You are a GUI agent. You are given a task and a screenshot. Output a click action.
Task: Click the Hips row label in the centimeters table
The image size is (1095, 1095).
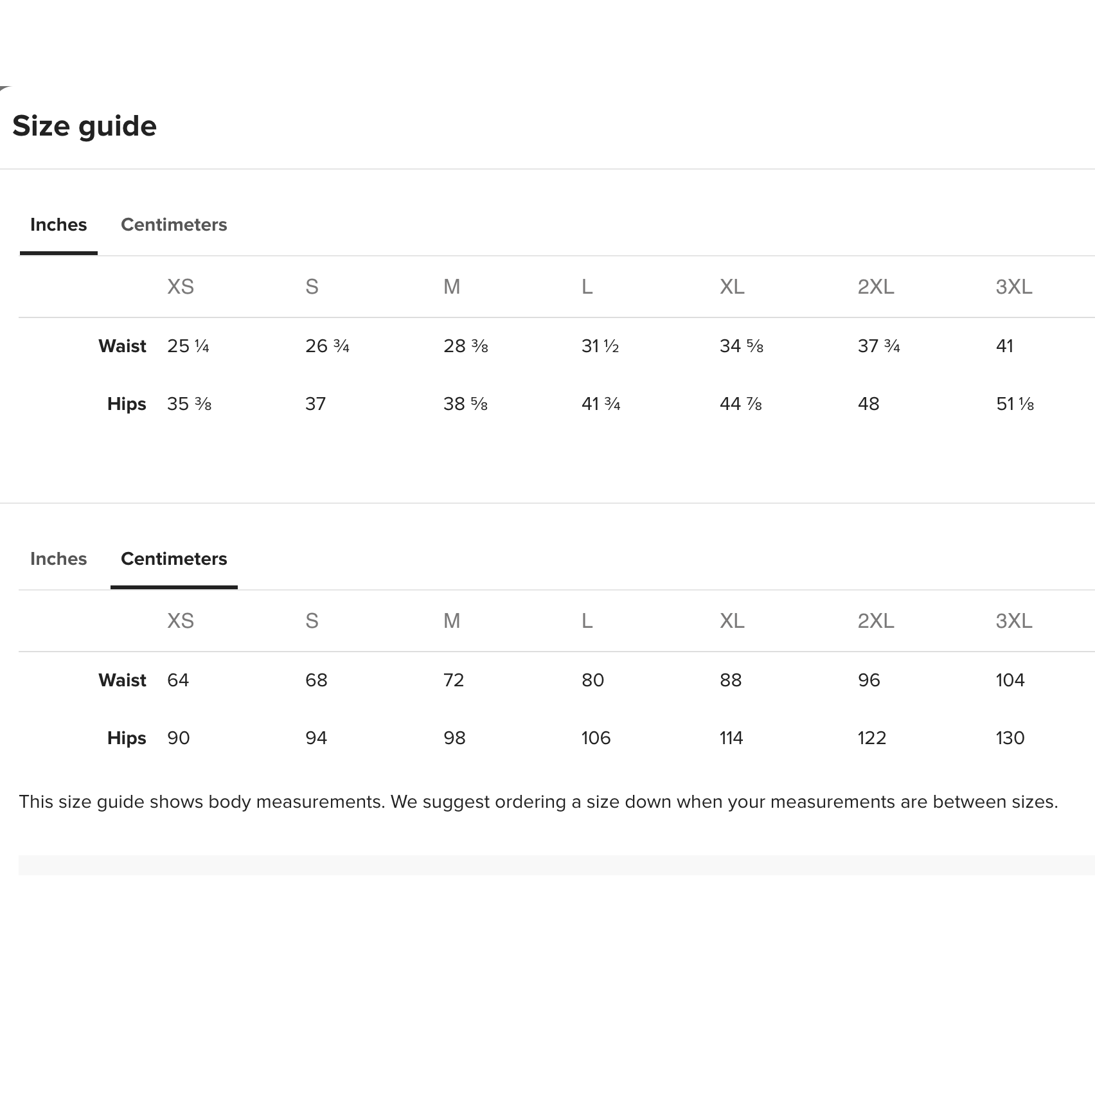click(x=127, y=738)
